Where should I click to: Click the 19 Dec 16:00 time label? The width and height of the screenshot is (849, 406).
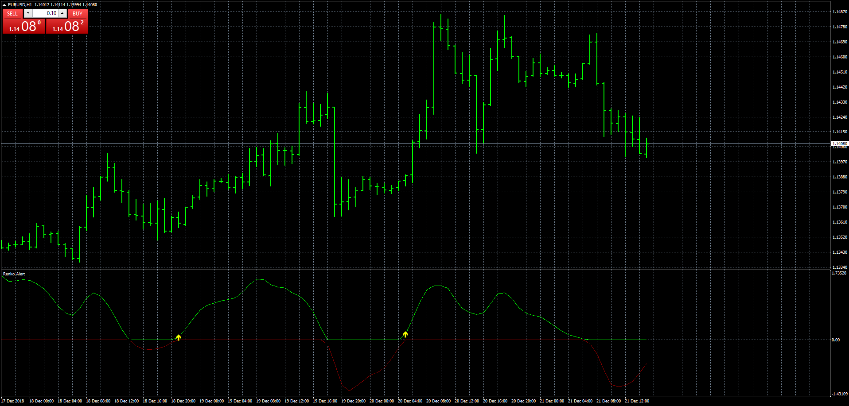pos(325,401)
